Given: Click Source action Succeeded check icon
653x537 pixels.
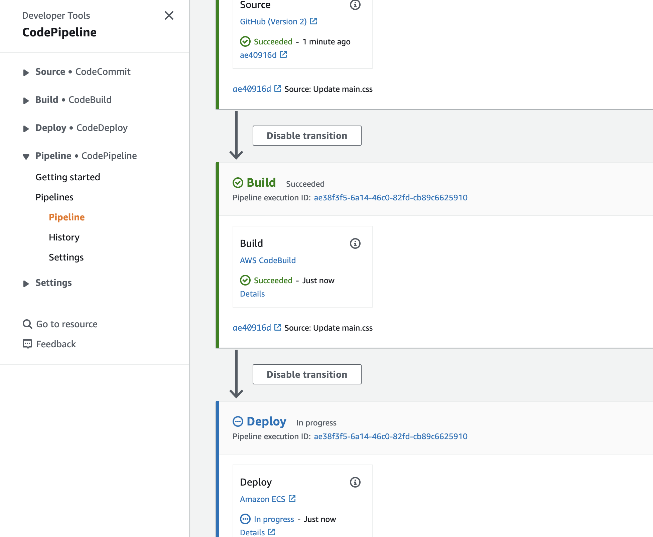Looking at the screenshot, I should click(x=245, y=41).
